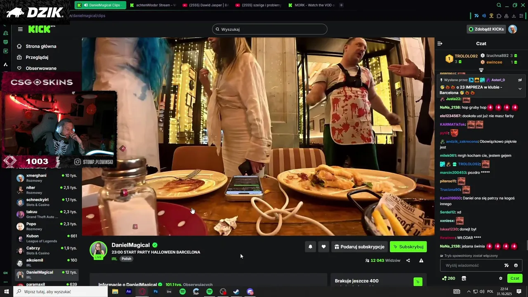The height and width of the screenshot is (297, 528).
Task: Click TROLOLO92 top gifter name
Action: point(466,56)
